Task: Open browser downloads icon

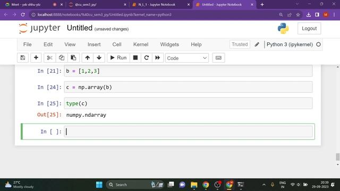Action: coord(308,15)
